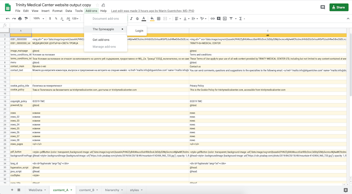This screenshot has width=352, height=194.
Task: Open the content_B tab dropdown arrow
Action: coord(97,190)
